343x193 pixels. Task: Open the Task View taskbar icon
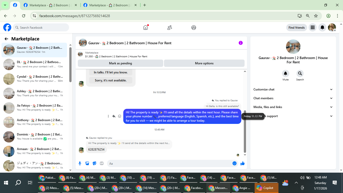pyautogui.click(x=30, y=183)
